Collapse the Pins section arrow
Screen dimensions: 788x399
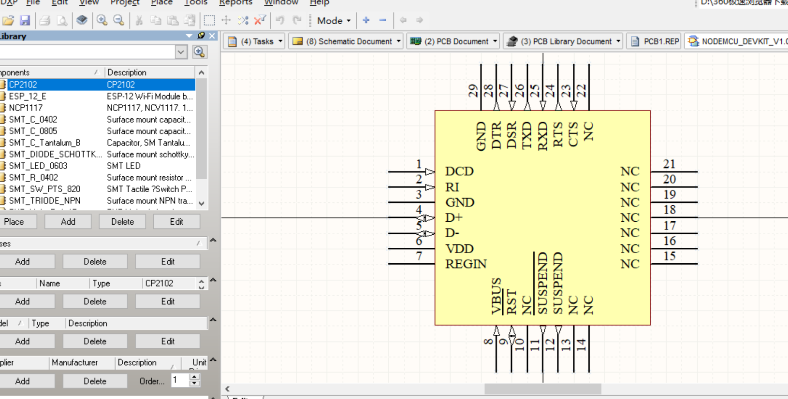pyautogui.click(x=213, y=280)
